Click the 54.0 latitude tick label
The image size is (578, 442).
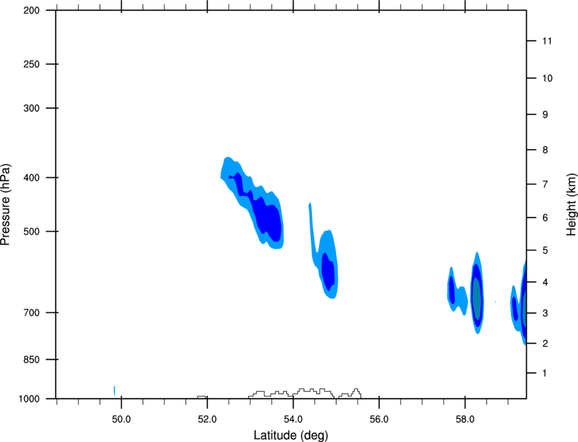coord(293,420)
